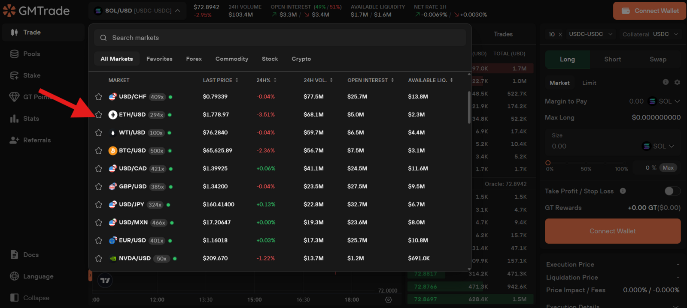The image size is (687, 308).
Task: Select the Short trade tab
Action: pos(613,60)
